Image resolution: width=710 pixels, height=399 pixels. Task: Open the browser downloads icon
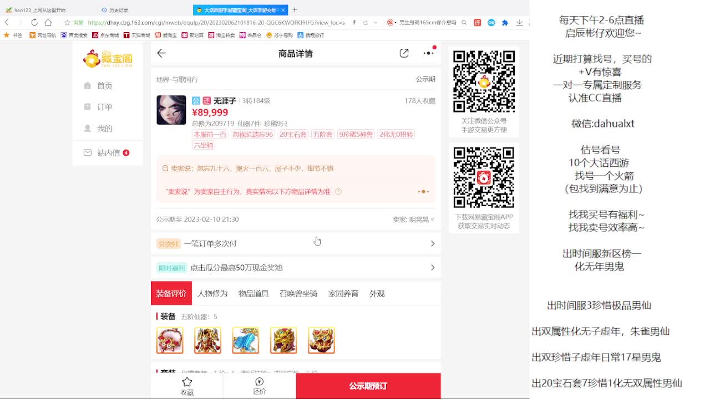[x=519, y=23]
